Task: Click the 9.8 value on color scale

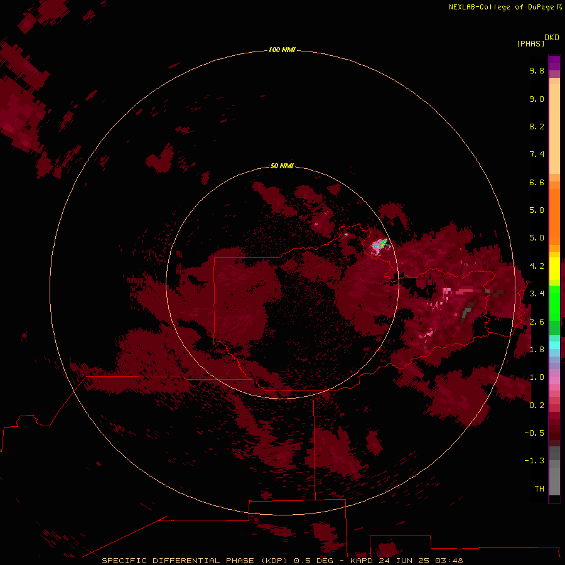Action: click(537, 70)
